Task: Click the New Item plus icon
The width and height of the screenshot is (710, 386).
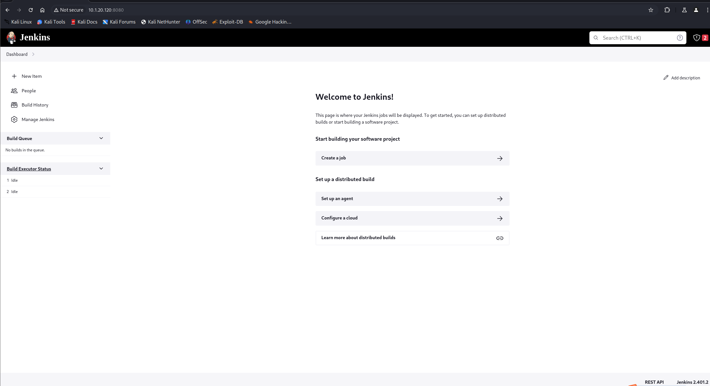Action: point(14,76)
